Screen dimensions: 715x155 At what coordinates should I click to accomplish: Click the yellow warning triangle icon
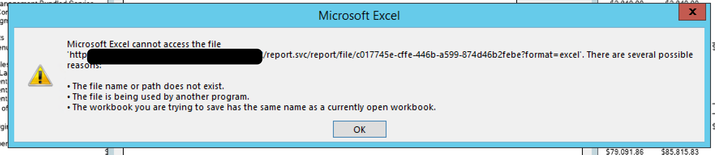coord(40,75)
